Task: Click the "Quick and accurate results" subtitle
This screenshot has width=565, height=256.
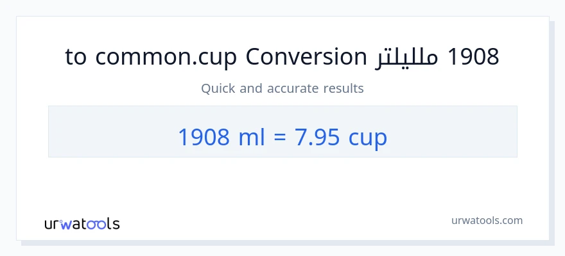Action: coord(282,88)
